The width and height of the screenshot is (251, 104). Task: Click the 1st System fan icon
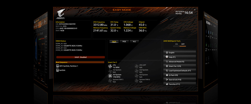coord(110,71)
